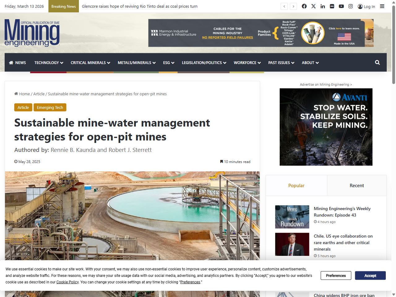Open the Instagram icon
This screenshot has height=297, width=396.
[x=351, y=6]
